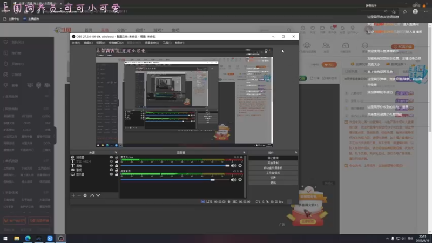
Task: Open the client download icon with the red badge
Action: point(333,28)
